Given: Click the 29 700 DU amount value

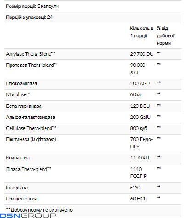Looking at the screenshot, I should [x=142, y=54].
